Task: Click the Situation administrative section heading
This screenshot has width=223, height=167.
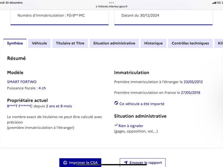Action: 140,116
